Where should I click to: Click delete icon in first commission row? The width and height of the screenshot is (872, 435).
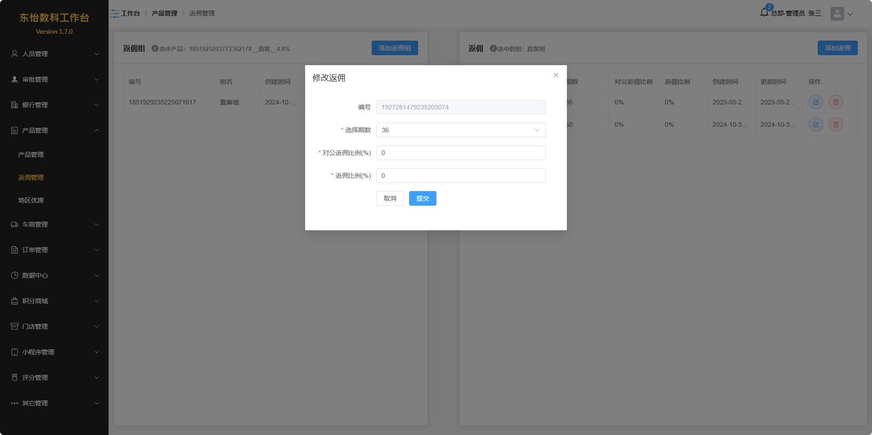pos(836,102)
